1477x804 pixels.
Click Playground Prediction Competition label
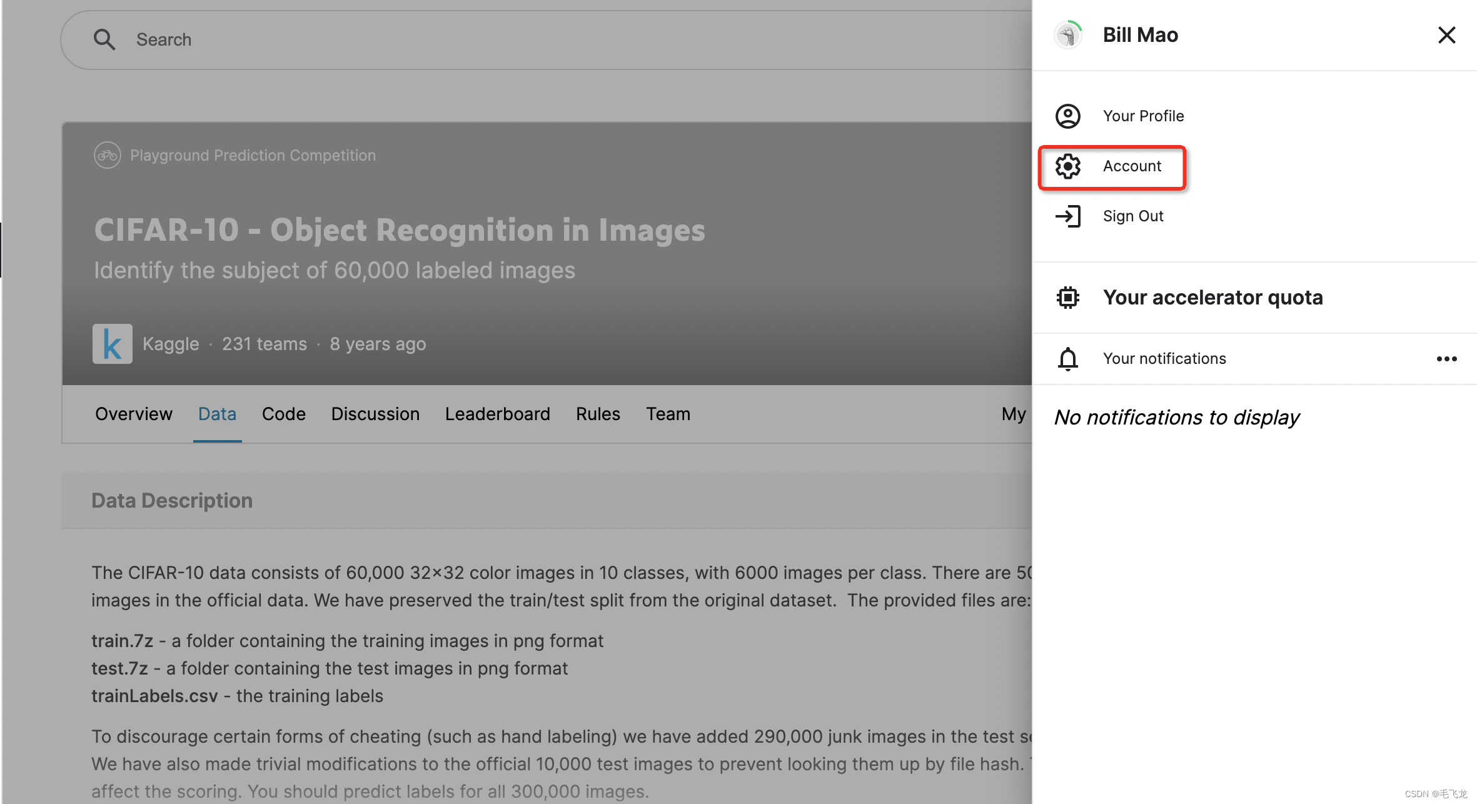pos(253,155)
